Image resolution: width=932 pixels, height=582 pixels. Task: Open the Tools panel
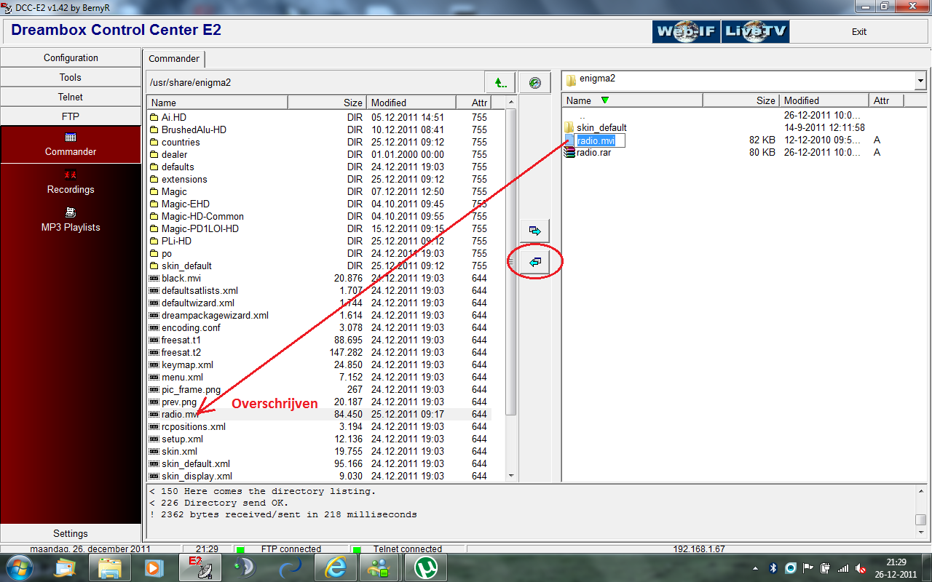71,77
